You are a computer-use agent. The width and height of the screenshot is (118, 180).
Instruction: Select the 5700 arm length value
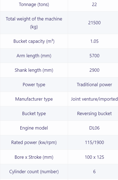click(x=94, y=56)
